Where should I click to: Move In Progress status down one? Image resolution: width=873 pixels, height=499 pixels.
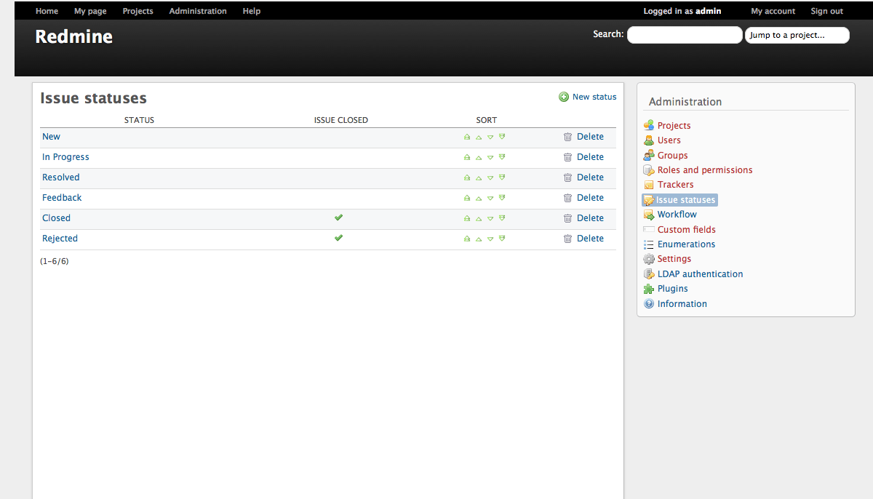point(490,157)
